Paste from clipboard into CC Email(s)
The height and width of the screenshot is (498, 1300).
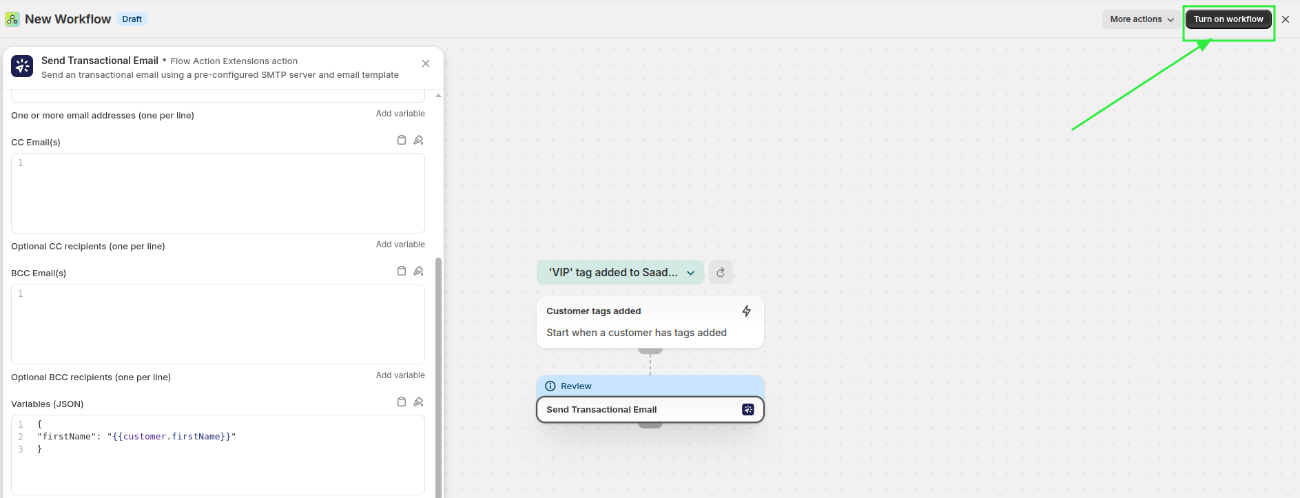(402, 141)
